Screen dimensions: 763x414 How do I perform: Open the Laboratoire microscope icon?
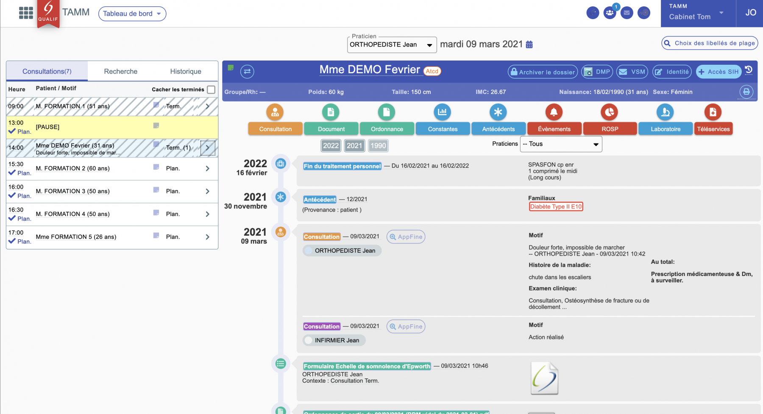(665, 112)
